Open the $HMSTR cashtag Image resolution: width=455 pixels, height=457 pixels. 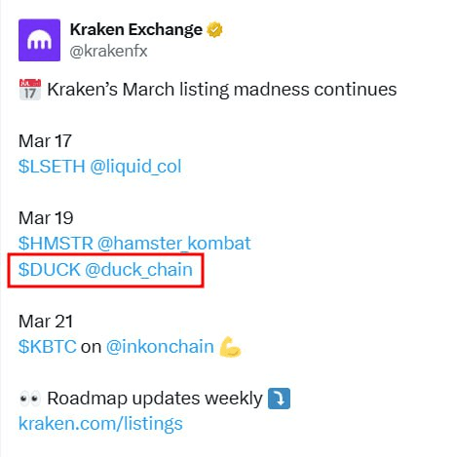[x=56, y=244]
